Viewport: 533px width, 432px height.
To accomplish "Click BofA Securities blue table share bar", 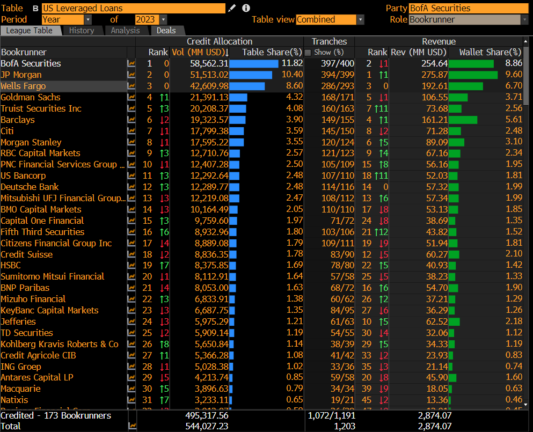I will pyautogui.click(x=254, y=63).
